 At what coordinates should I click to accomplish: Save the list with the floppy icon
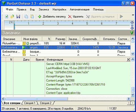click(x=18, y=17)
